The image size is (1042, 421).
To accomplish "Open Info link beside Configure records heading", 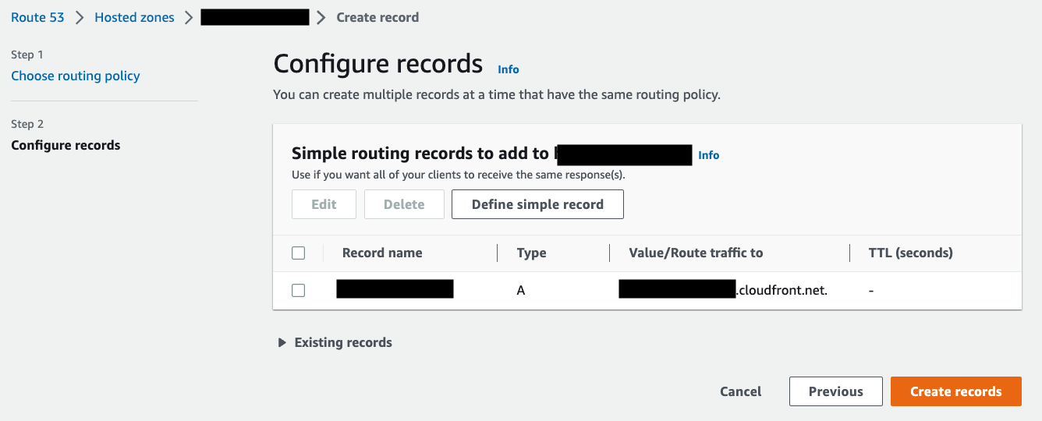I will (509, 69).
